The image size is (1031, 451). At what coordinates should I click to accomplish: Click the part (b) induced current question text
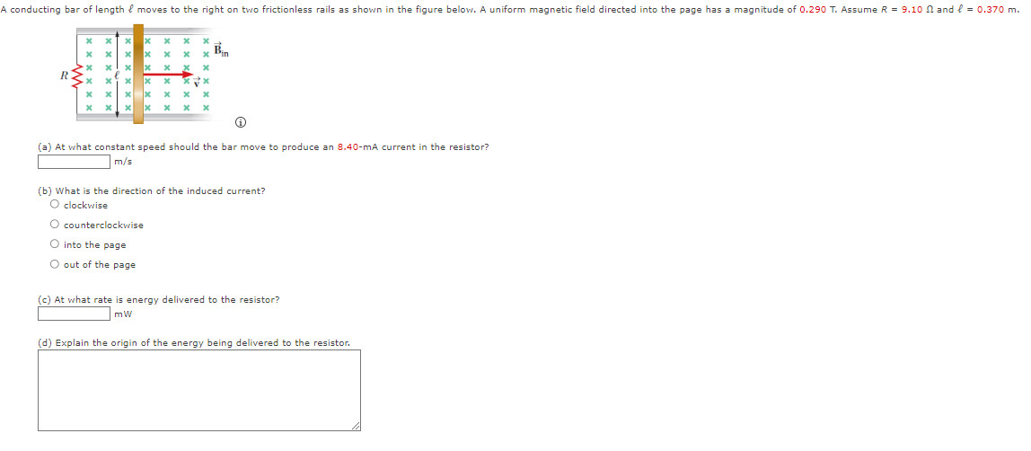[x=152, y=191]
